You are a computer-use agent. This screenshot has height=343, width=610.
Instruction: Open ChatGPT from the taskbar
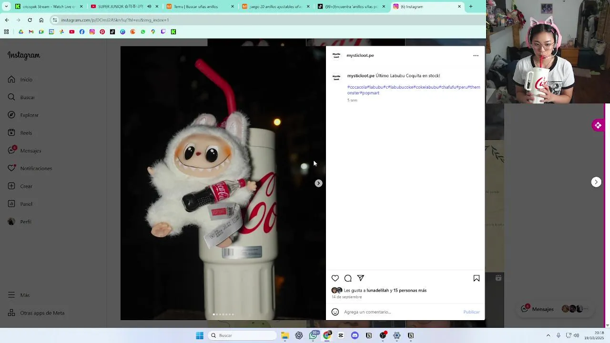click(299, 336)
